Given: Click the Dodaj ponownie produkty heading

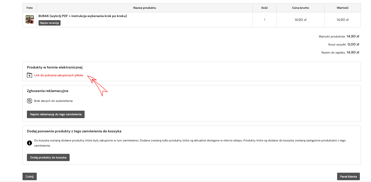Looking at the screenshot, I should tap(74, 131).
